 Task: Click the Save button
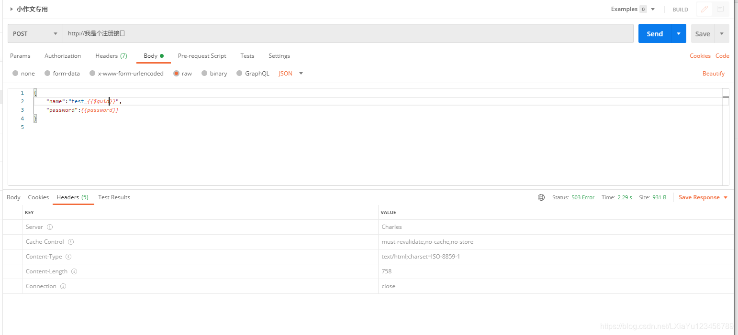(x=703, y=33)
